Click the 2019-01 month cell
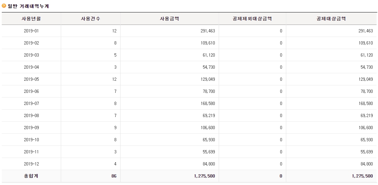 (x=31, y=31)
